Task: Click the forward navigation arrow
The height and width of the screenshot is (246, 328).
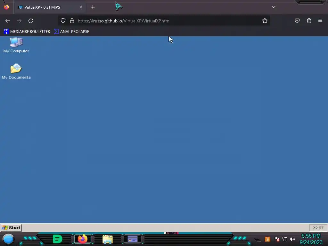Action: 19,21
